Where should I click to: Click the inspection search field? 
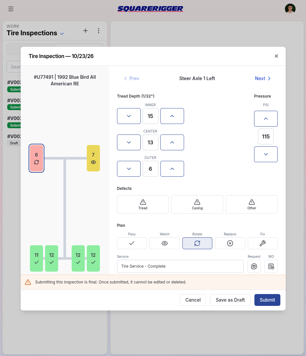14,67
